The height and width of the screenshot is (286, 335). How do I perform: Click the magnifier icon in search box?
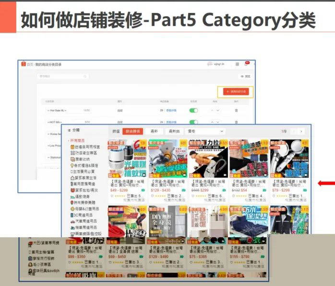[85, 76]
